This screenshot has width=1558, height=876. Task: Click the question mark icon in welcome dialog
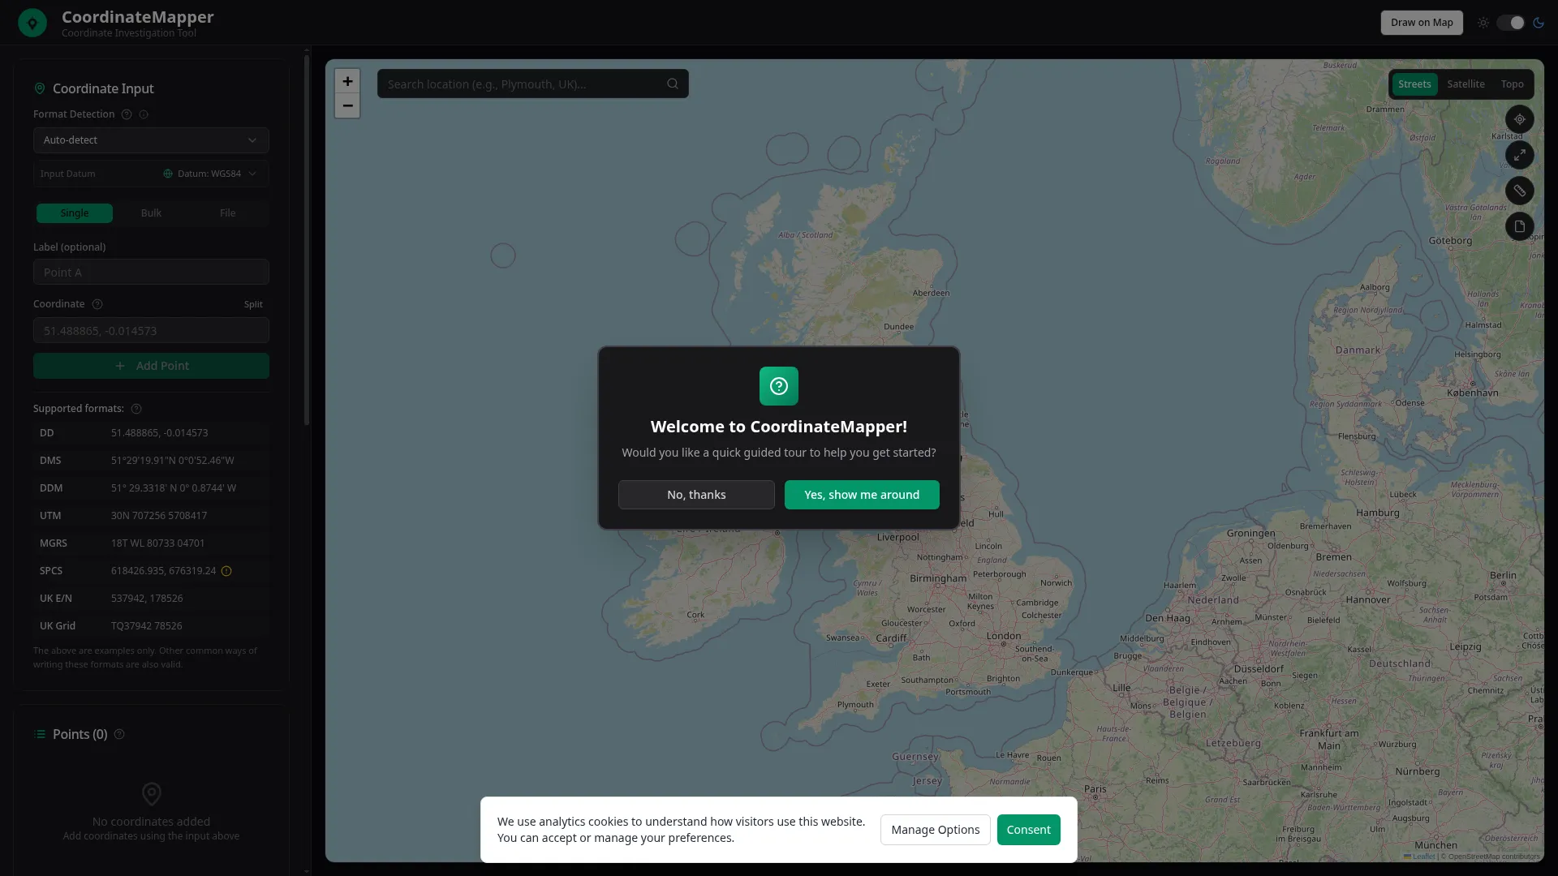point(779,386)
